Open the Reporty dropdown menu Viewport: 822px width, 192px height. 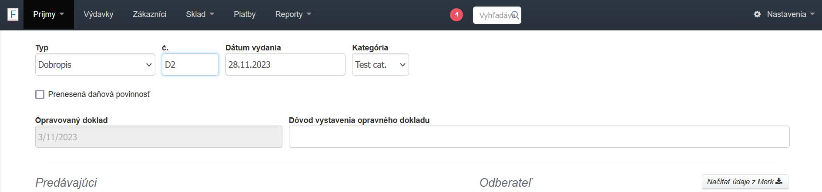(x=293, y=14)
